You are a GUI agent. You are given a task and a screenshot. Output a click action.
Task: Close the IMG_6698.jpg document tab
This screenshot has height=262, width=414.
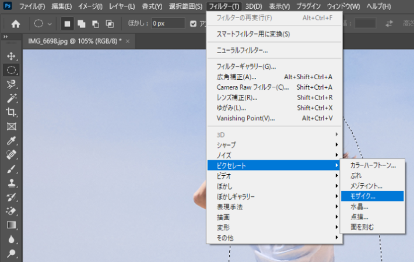click(128, 41)
